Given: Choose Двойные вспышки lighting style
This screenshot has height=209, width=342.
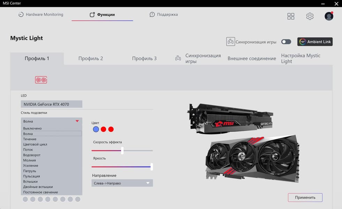Looking at the screenshot, I should [x=52, y=187].
